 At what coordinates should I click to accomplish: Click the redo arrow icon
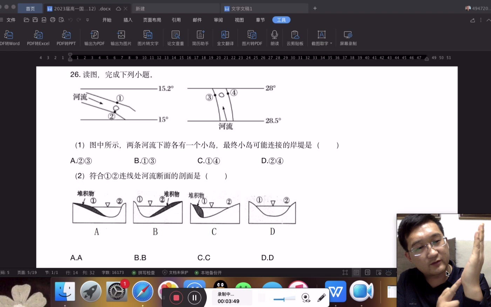point(79,20)
